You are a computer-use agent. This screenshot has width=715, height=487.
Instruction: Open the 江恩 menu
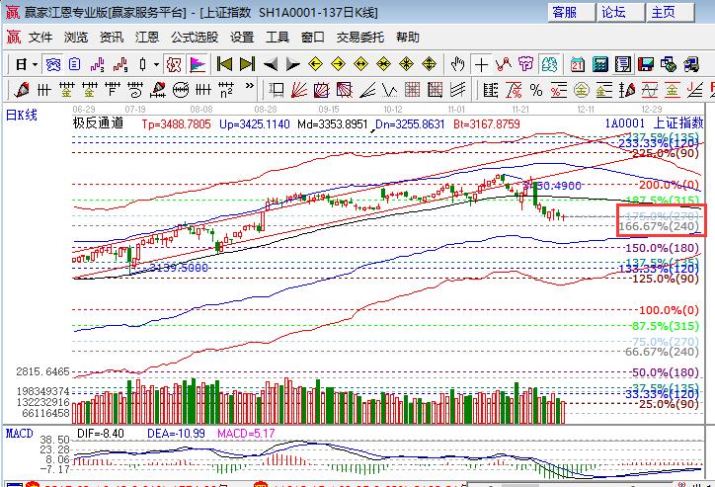tap(146, 38)
